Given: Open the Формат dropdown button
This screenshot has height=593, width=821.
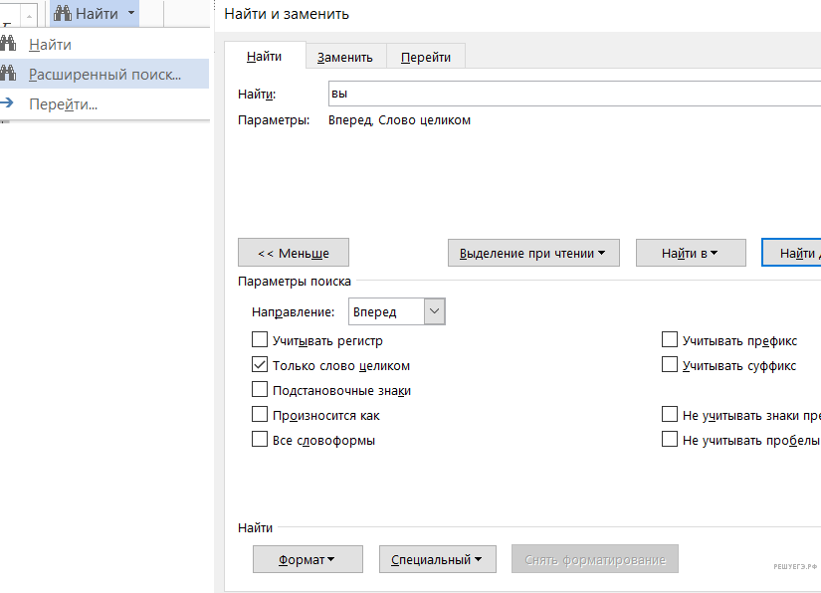Looking at the screenshot, I should click(308, 559).
